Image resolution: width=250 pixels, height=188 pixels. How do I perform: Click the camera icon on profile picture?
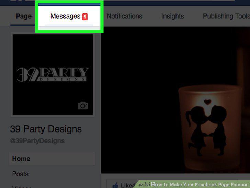pyautogui.click(x=83, y=105)
